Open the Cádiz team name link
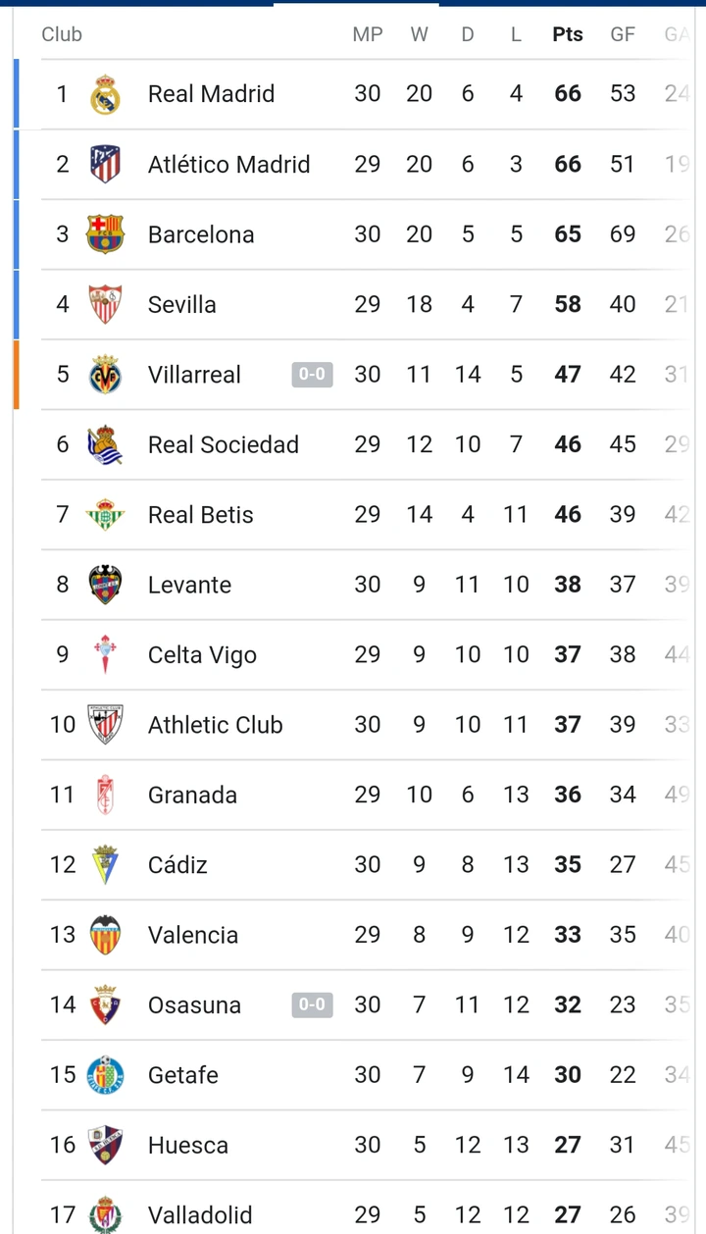 177,865
